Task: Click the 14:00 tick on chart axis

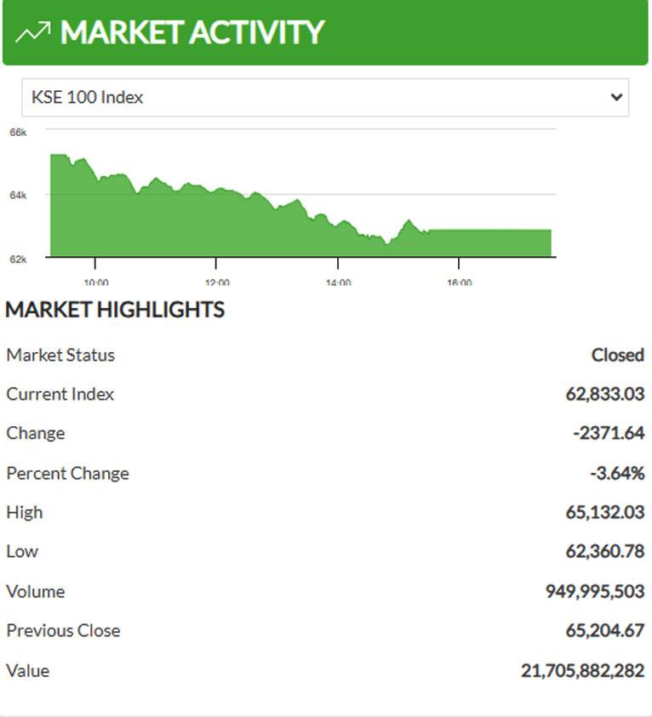Action: click(338, 282)
